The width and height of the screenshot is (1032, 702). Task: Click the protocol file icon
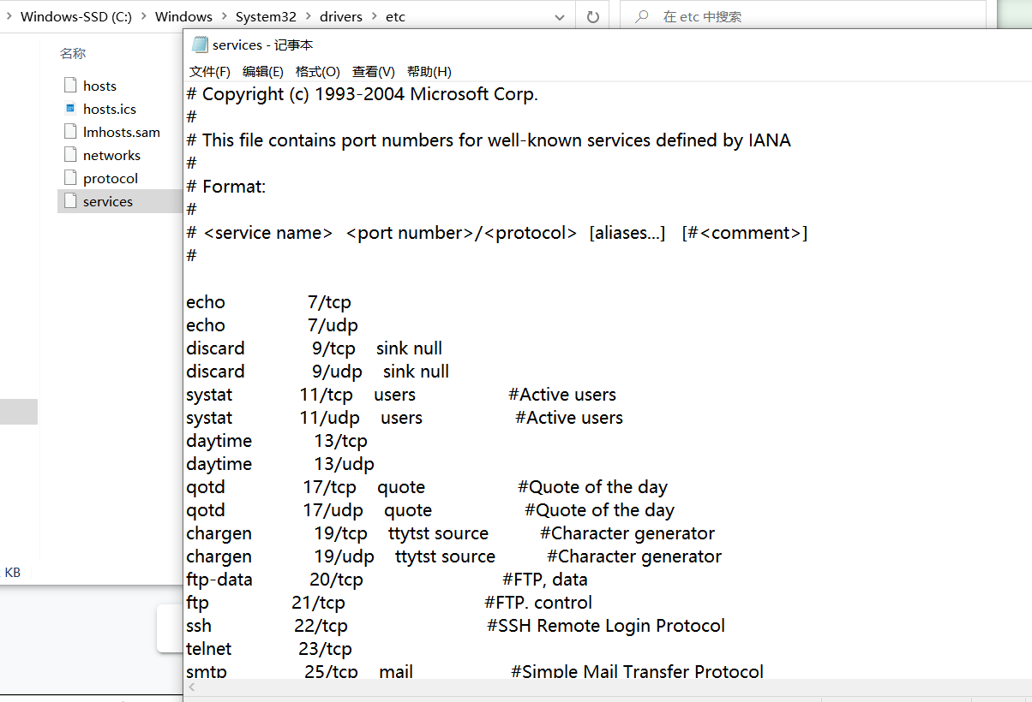pyautogui.click(x=70, y=177)
